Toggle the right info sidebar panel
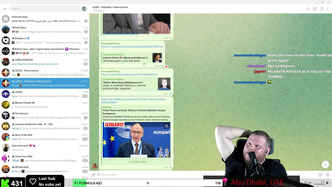Screen dimensions: 332x187 click(x=322, y=9)
